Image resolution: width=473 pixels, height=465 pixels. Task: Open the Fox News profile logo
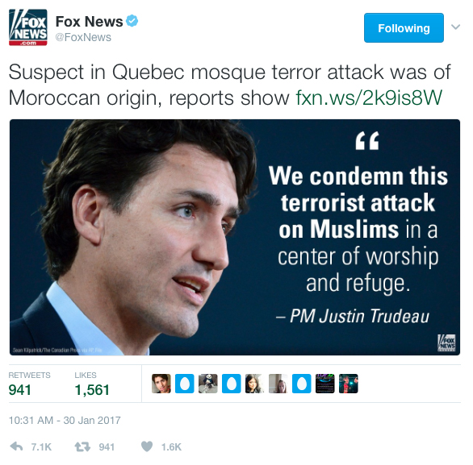pos(28,27)
